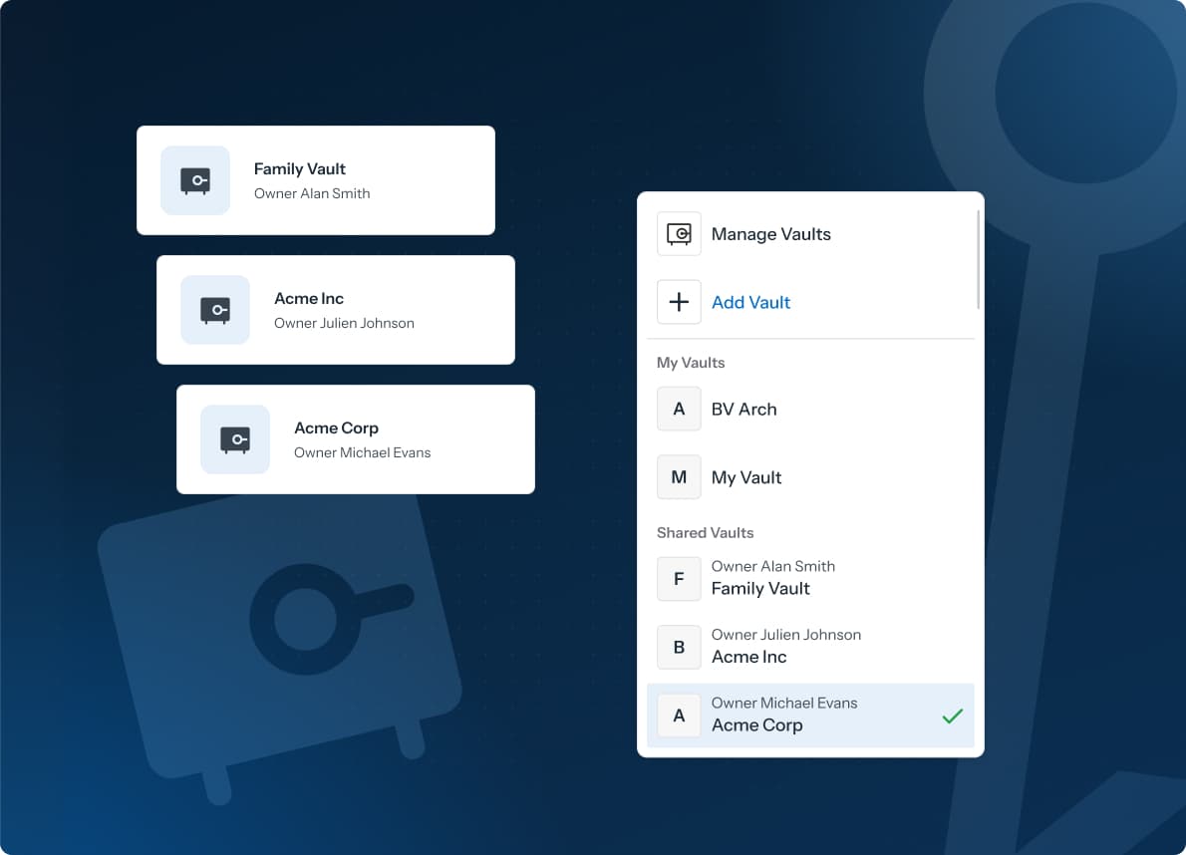Select the Add Vault link
The image size is (1186, 855).
[x=750, y=302]
